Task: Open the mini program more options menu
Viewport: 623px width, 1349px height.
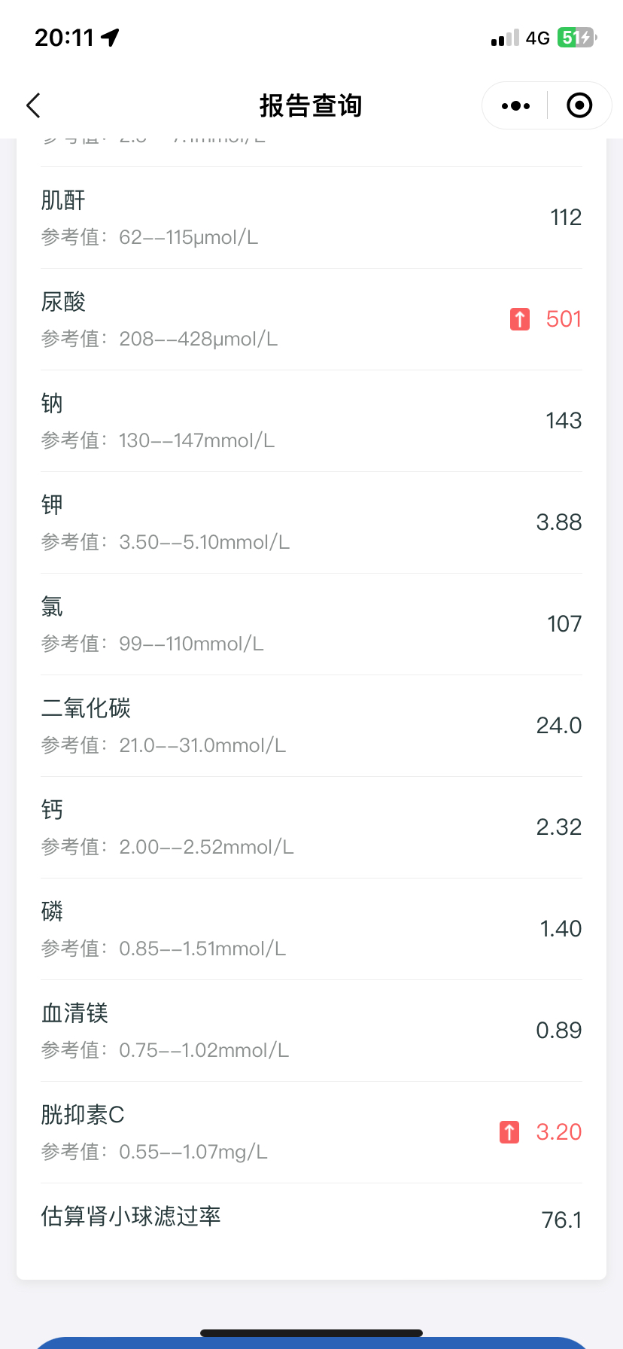Action: [x=515, y=106]
